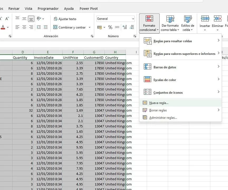This screenshot has width=228, height=190.
Task: Select column F header
Action: (73, 52)
